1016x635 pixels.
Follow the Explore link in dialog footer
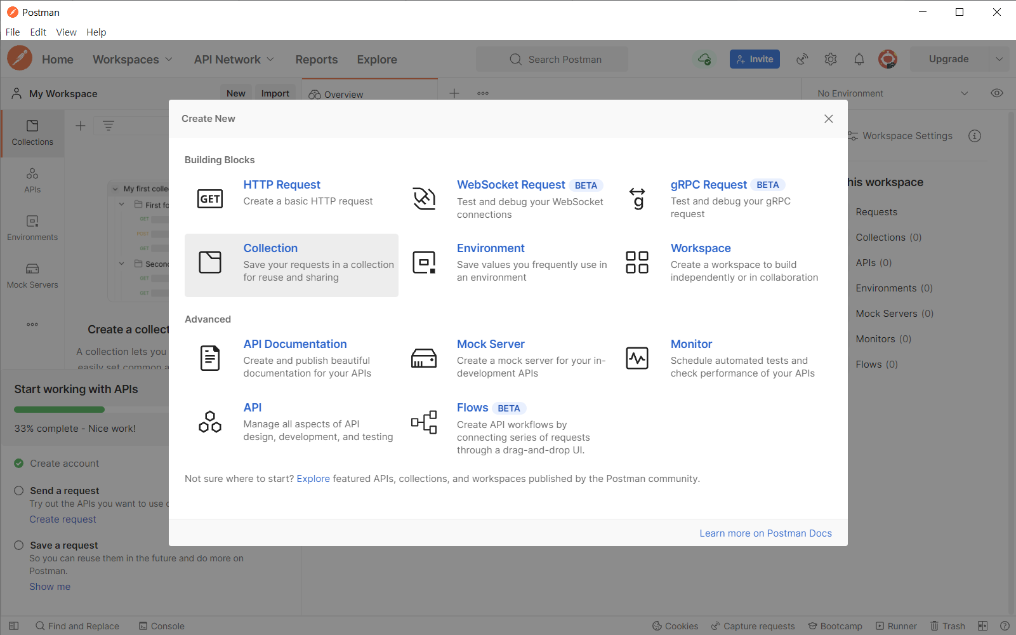pos(313,479)
